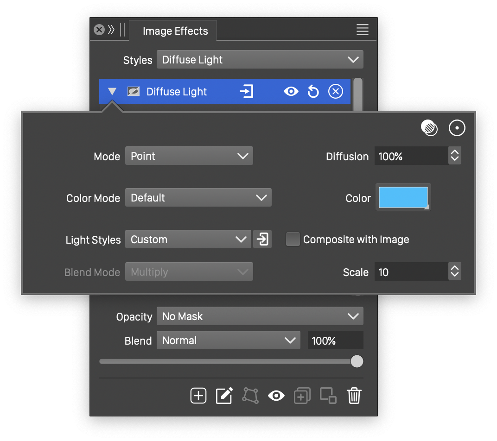Click the Light Styles preset arrow button

(x=262, y=239)
